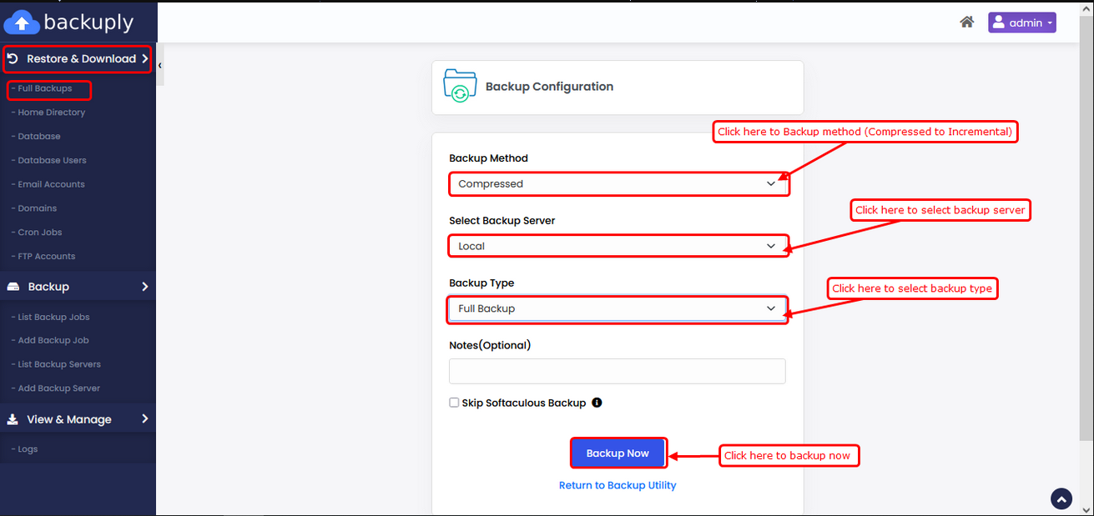The width and height of the screenshot is (1094, 516).
Task: Select Add Backup Job in sidebar
Action: [53, 340]
